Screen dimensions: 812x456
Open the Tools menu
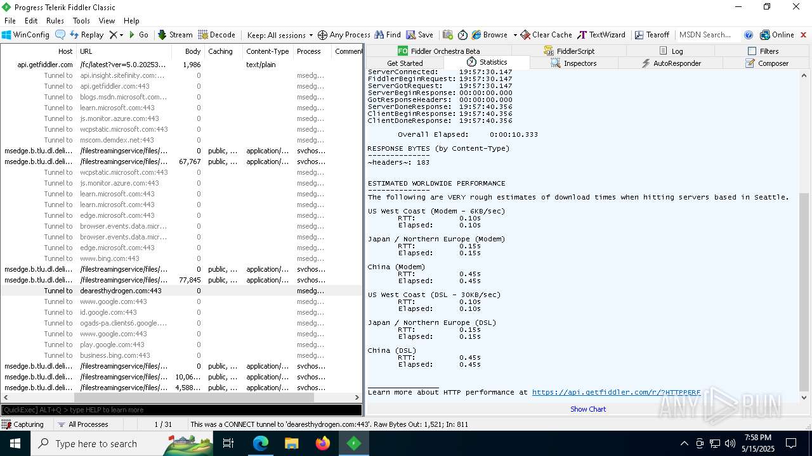tap(81, 21)
